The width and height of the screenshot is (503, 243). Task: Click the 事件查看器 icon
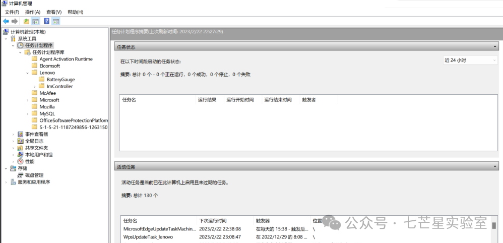coord(21,134)
